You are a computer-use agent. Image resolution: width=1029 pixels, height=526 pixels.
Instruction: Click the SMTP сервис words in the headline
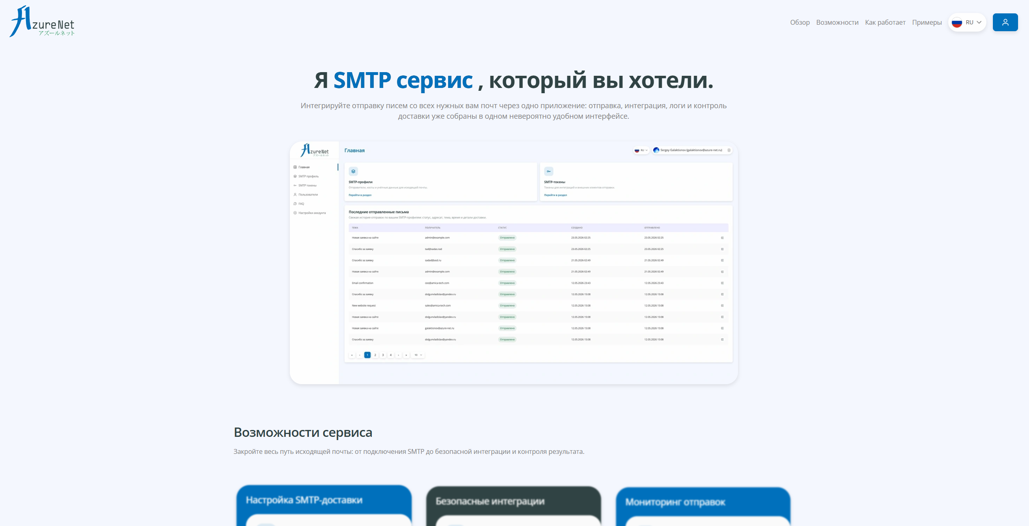403,80
